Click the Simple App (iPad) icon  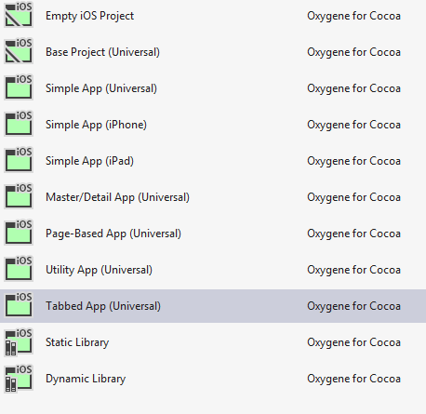click(19, 160)
